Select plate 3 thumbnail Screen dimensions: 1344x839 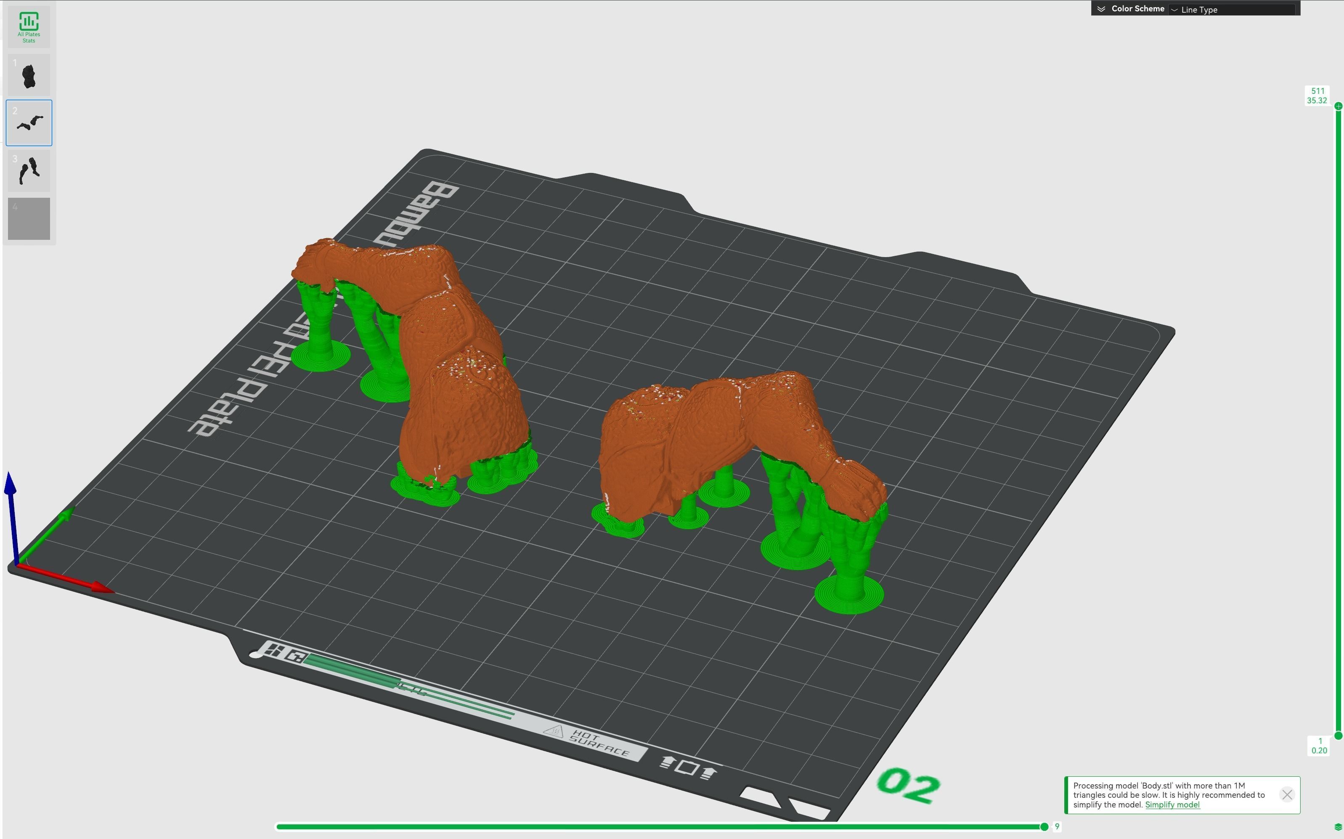[x=29, y=171]
